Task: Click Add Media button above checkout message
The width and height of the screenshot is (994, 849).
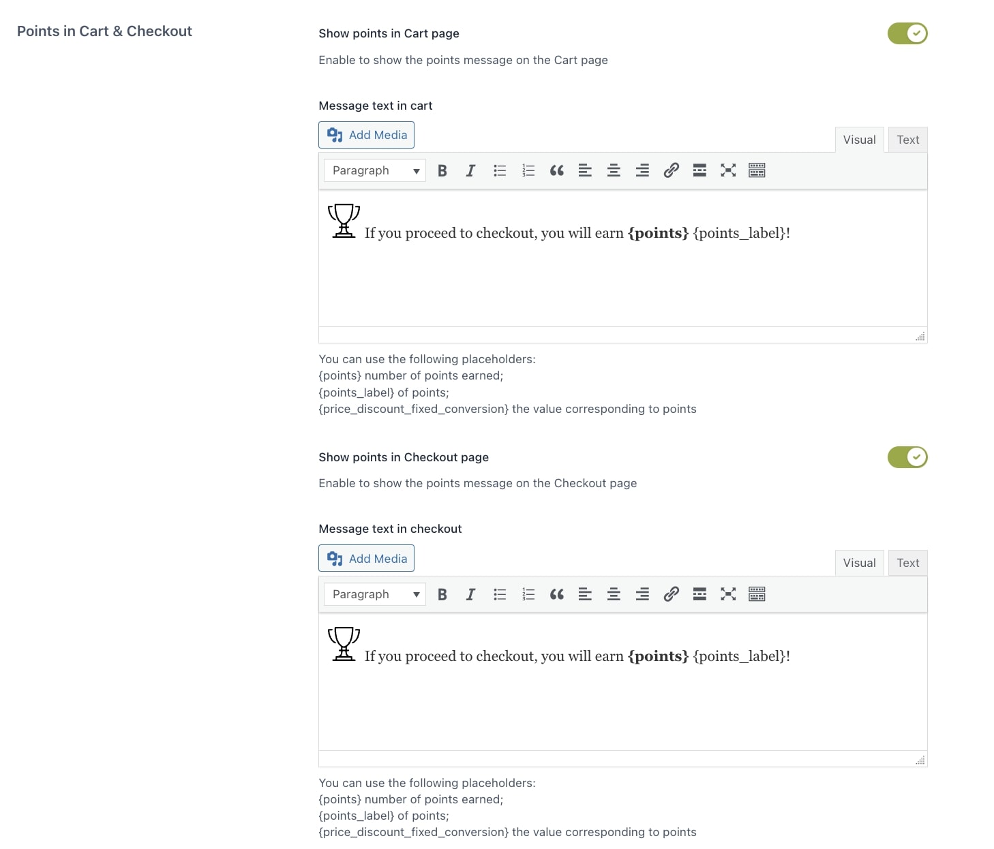Action: [x=366, y=559]
